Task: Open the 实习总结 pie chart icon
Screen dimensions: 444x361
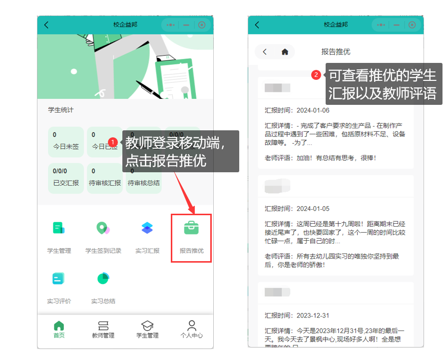Action: (x=103, y=279)
